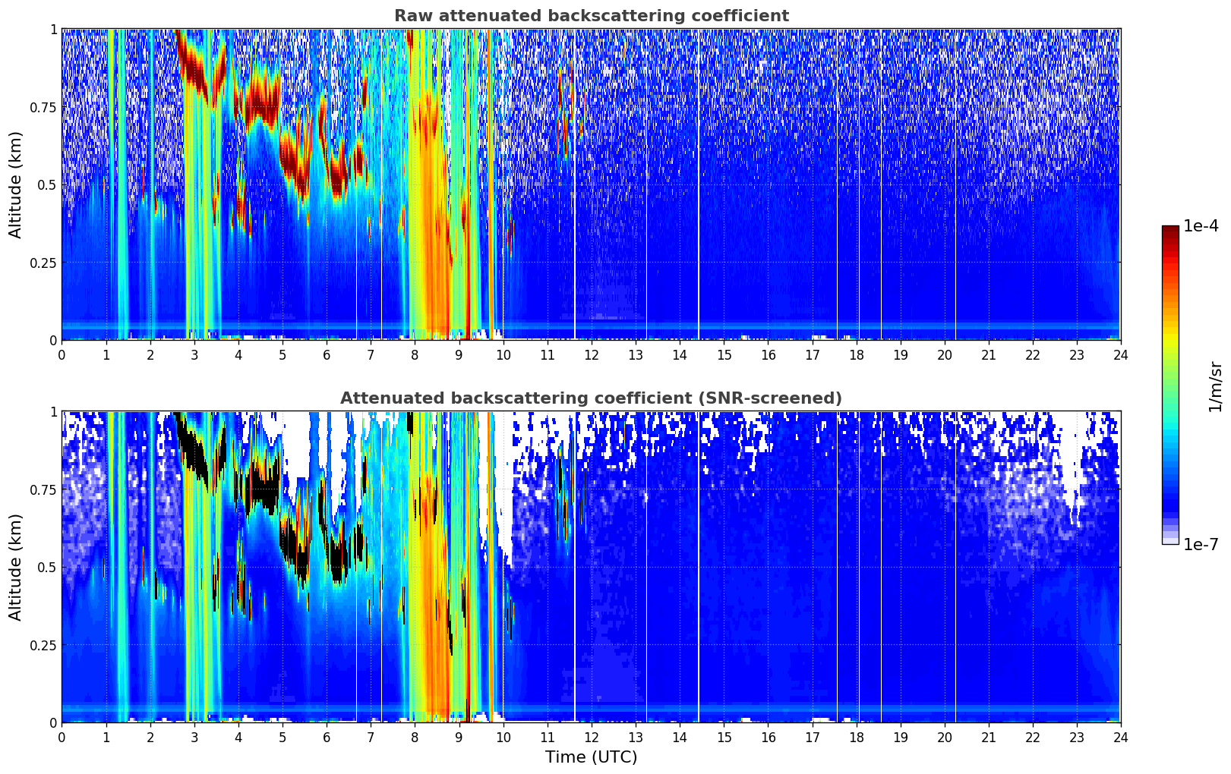Click the '0.25' altitude tick on lower plot
This screenshot has height=774, width=1231.
(x=43, y=645)
